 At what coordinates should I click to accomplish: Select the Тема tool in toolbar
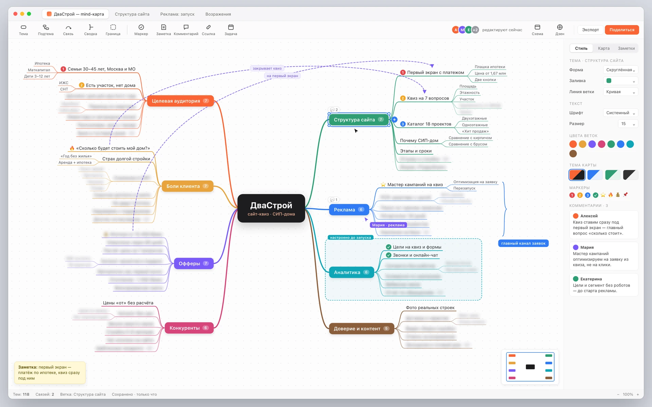pyautogui.click(x=23, y=30)
